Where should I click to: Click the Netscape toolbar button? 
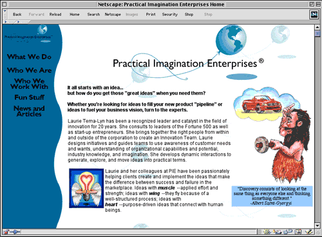click(x=113, y=14)
